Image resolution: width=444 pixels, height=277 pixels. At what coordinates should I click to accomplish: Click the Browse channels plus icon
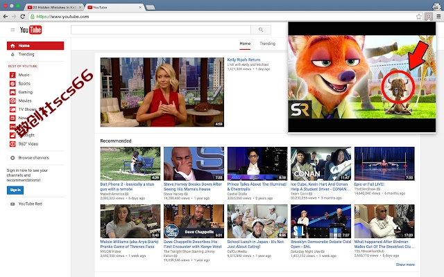click(x=12, y=158)
